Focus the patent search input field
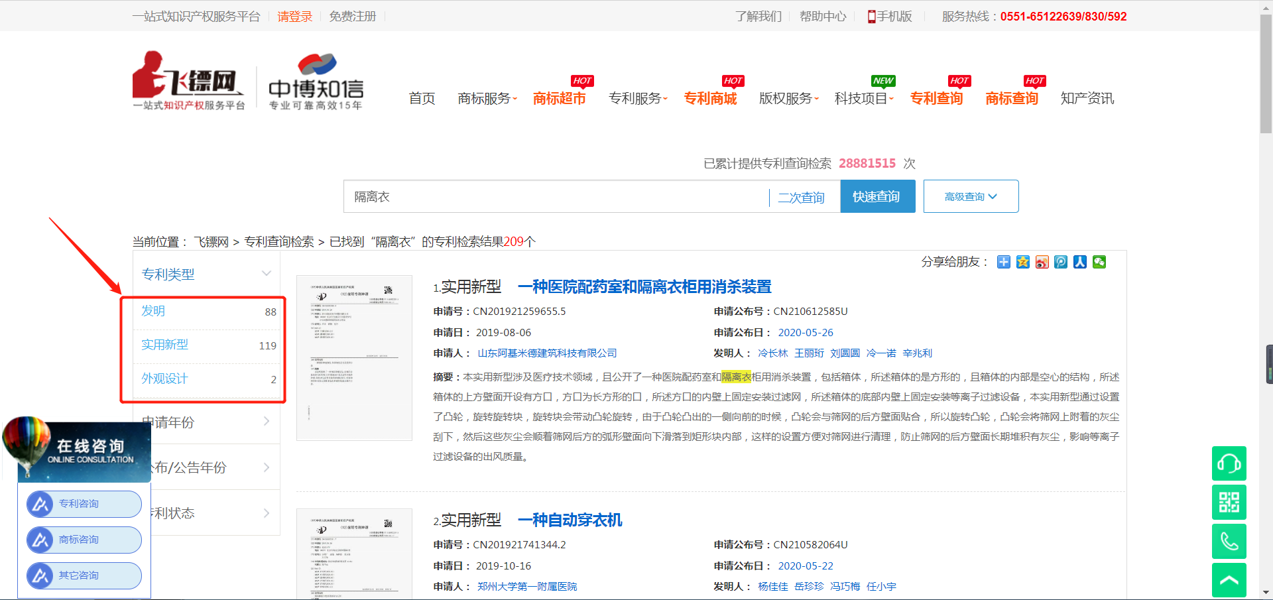 [x=556, y=196]
